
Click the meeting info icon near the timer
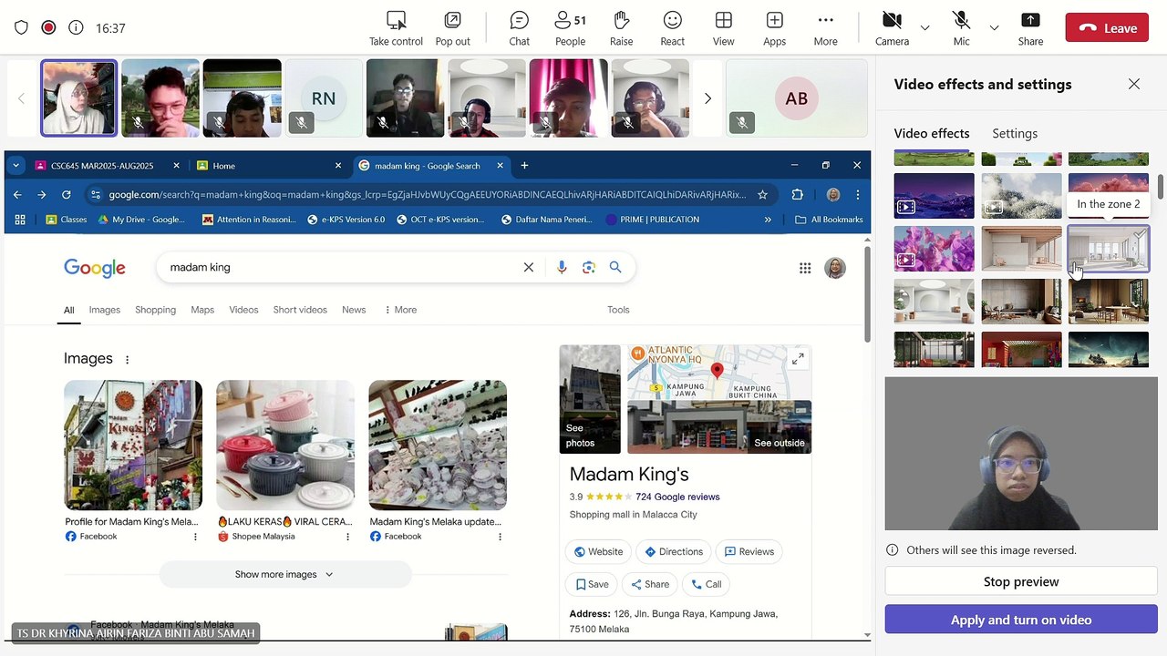tap(76, 28)
